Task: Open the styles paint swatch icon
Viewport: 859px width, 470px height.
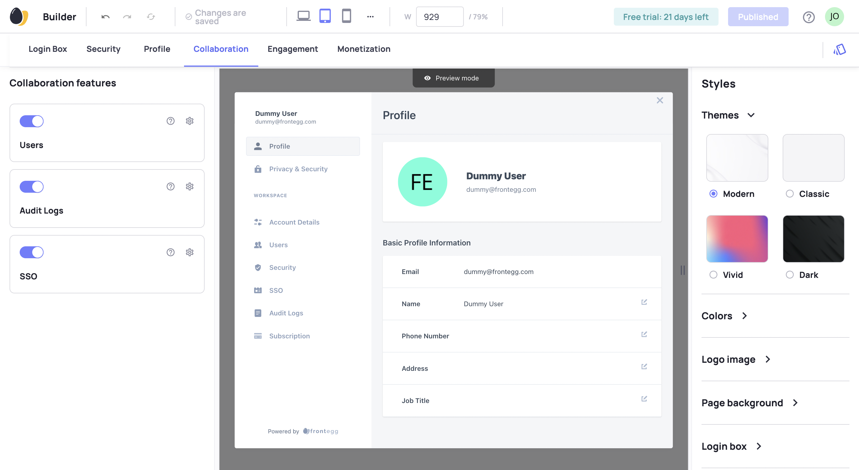Action: pos(839,50)
